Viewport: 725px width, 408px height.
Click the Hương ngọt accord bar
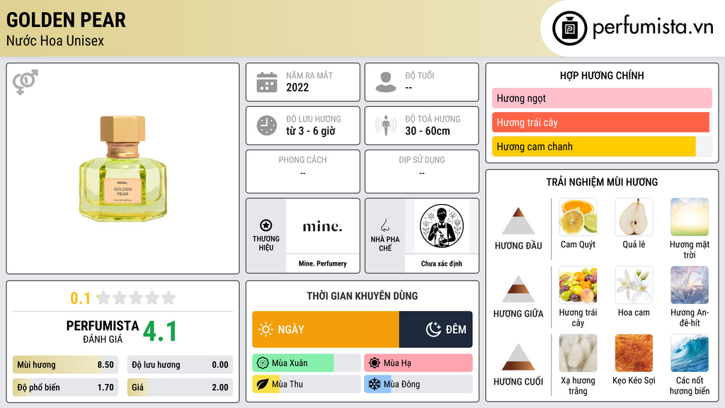(602, 98)
